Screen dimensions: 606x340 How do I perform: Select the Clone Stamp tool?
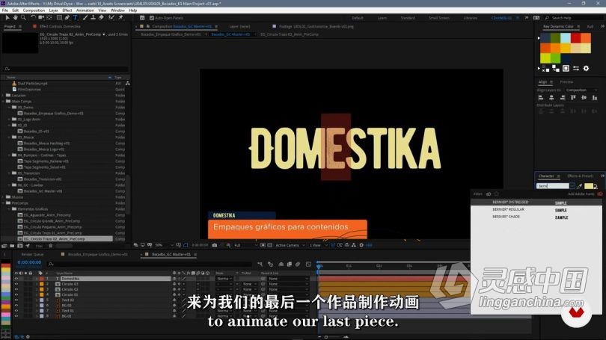(x=93, y=18)
